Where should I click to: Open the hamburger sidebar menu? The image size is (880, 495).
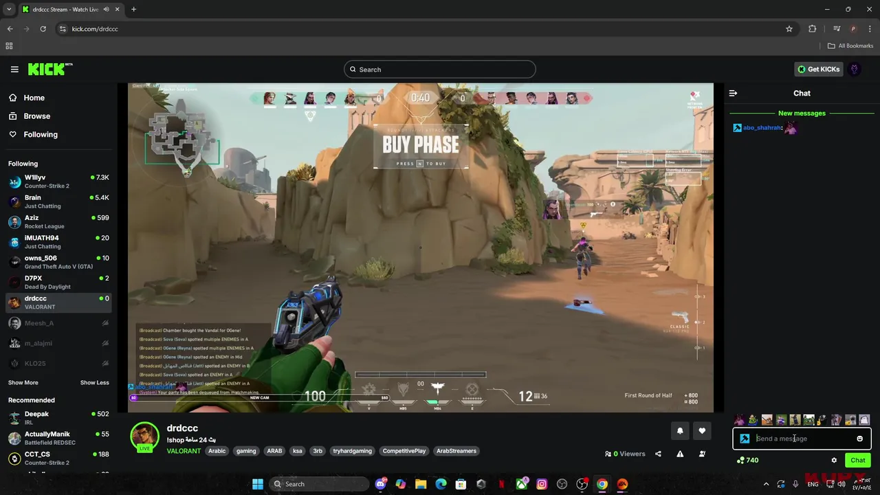tap(14, 69)
